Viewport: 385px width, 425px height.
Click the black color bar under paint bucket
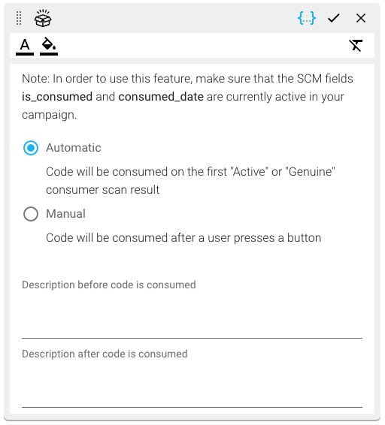coord(49,54)
